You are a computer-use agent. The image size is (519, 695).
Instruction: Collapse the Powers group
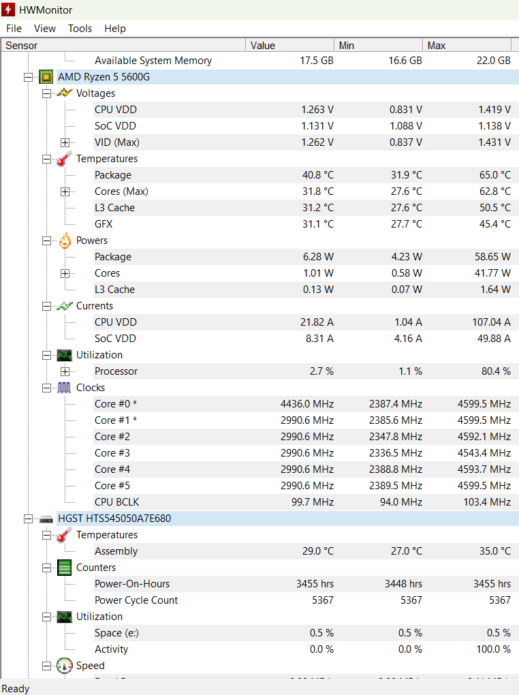(46, 241)
